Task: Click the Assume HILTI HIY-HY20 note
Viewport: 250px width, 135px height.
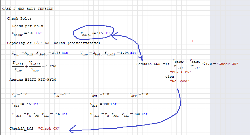Action: click(x=33, y=80)
